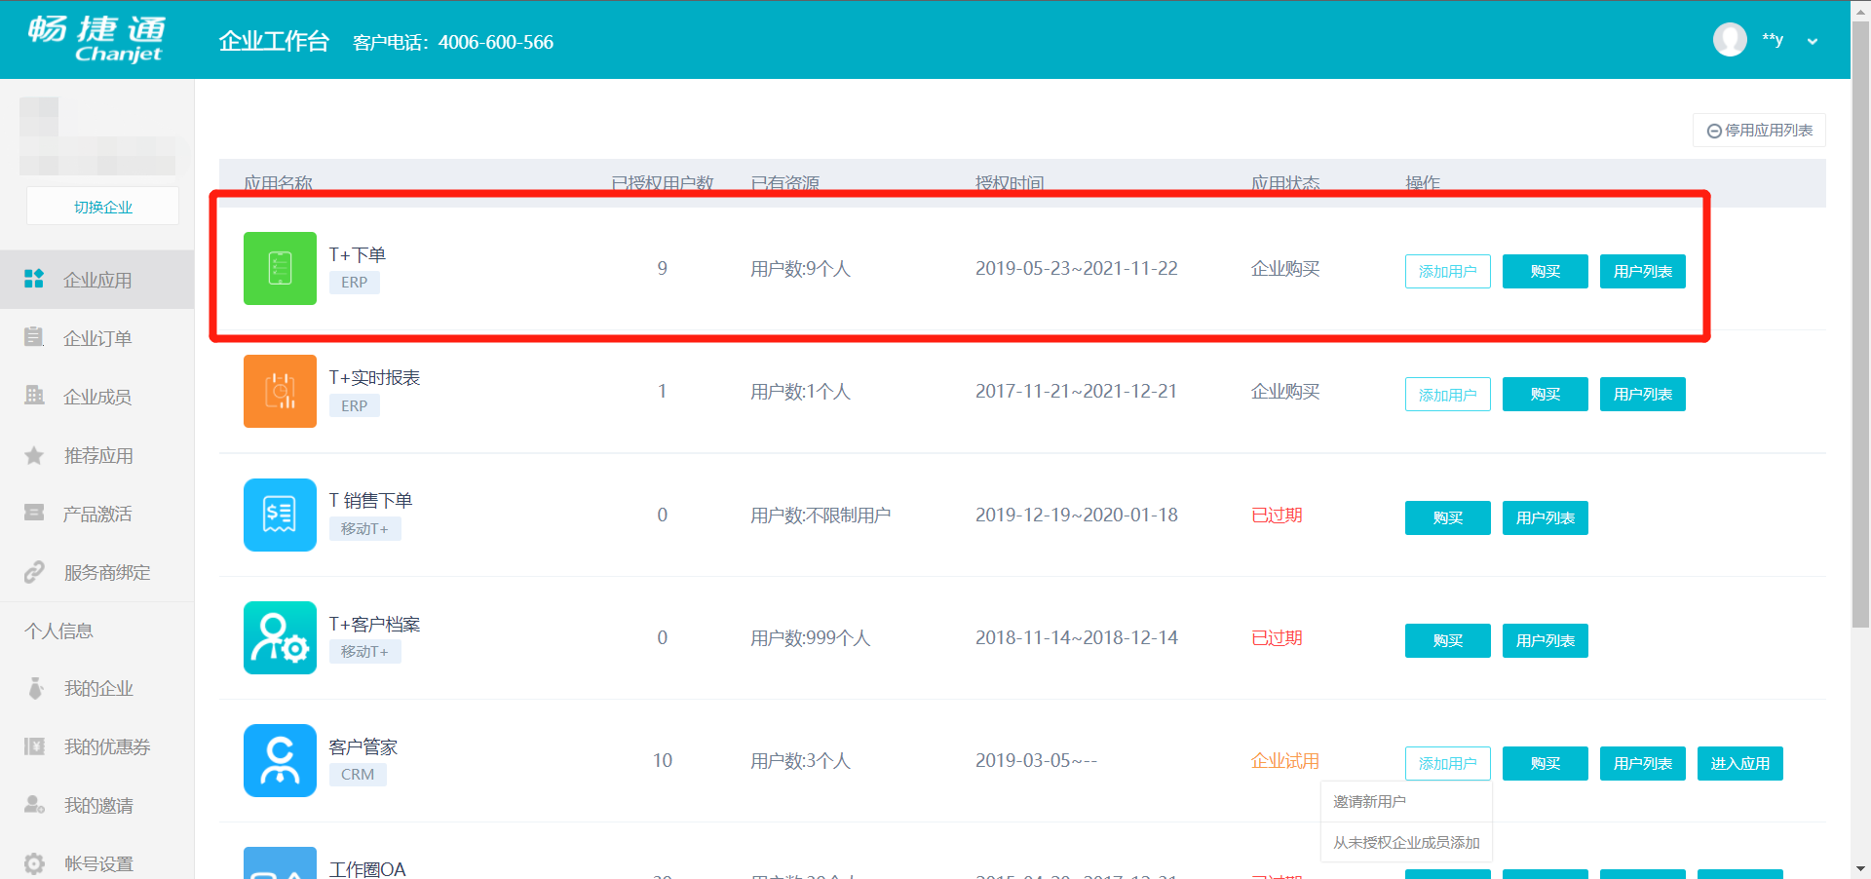Open 企业订单 menu item
Viewport: 1871px width, 879px height.
[97, 338]
